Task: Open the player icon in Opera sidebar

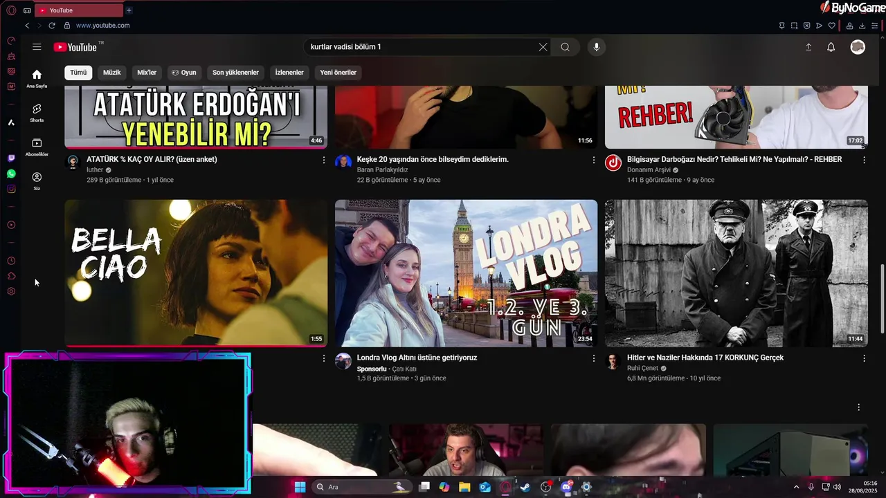Action: 11,225
